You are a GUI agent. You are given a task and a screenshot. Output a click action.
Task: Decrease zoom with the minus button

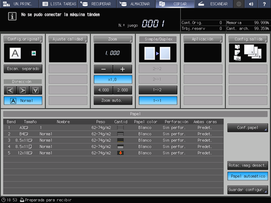click(x=103, y=69)
